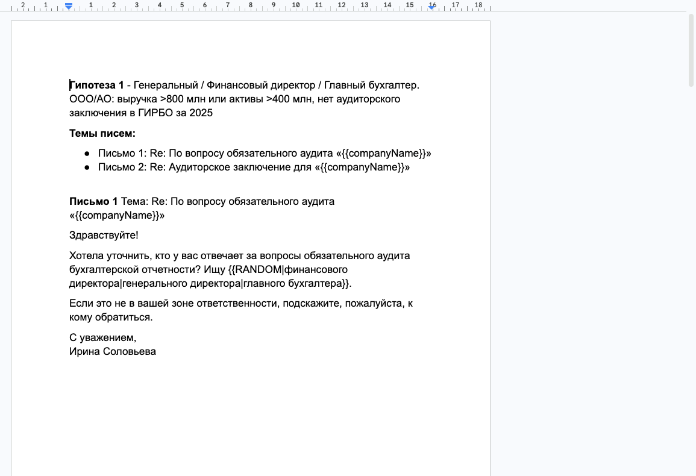Click the placeholder '{{RANDOM|финансового'
The width and height of the screenshot is (696, 476).
[287, 269]
